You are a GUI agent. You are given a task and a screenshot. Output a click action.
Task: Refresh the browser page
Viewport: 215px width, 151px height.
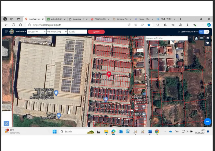(x=13, y=25)
